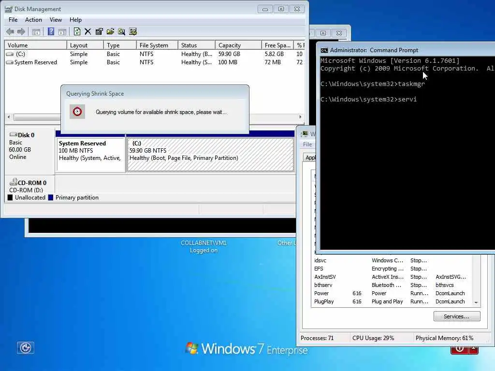Screen dimensions: 495x371
Task: Sort by the Volume column header
Action: [x=36, y=45]
